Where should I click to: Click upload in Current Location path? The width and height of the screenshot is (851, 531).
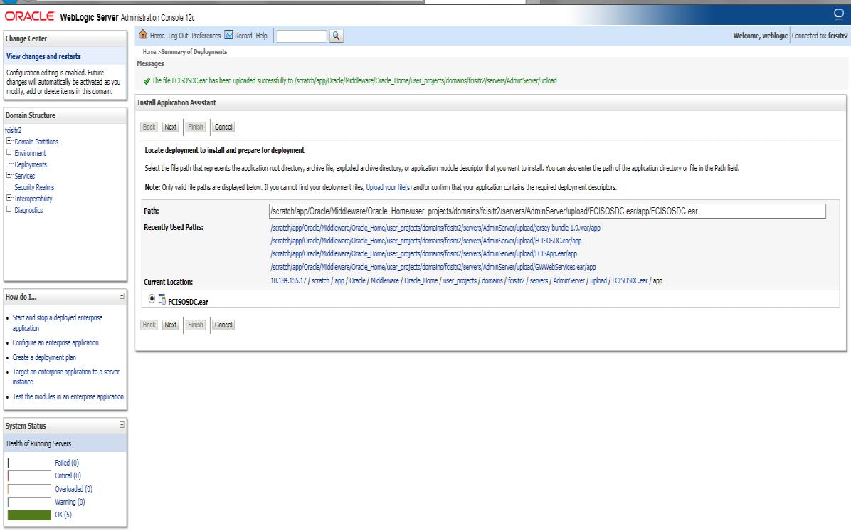coord(598,280)
